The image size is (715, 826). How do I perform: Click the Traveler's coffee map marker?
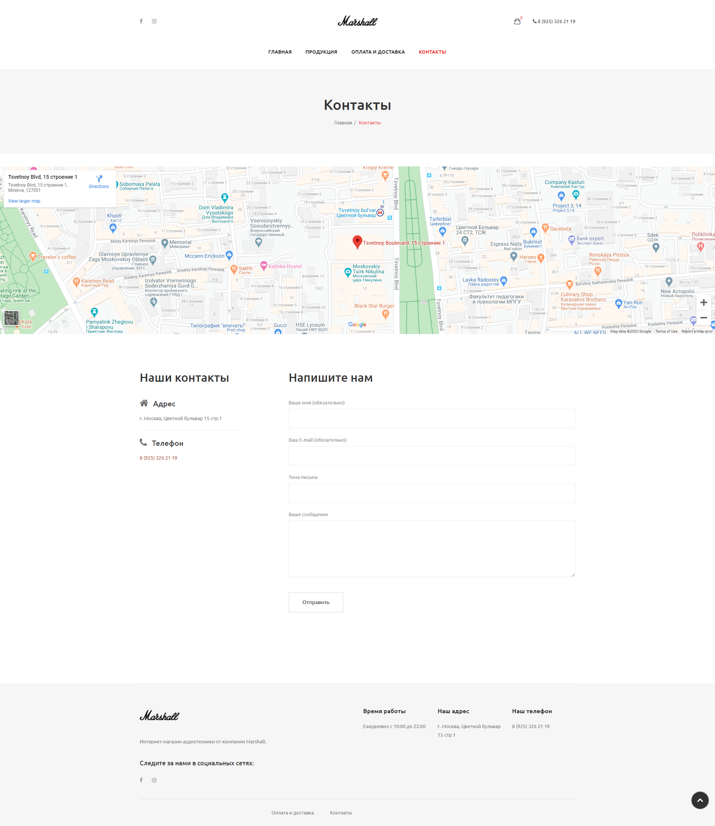(33, 257)
